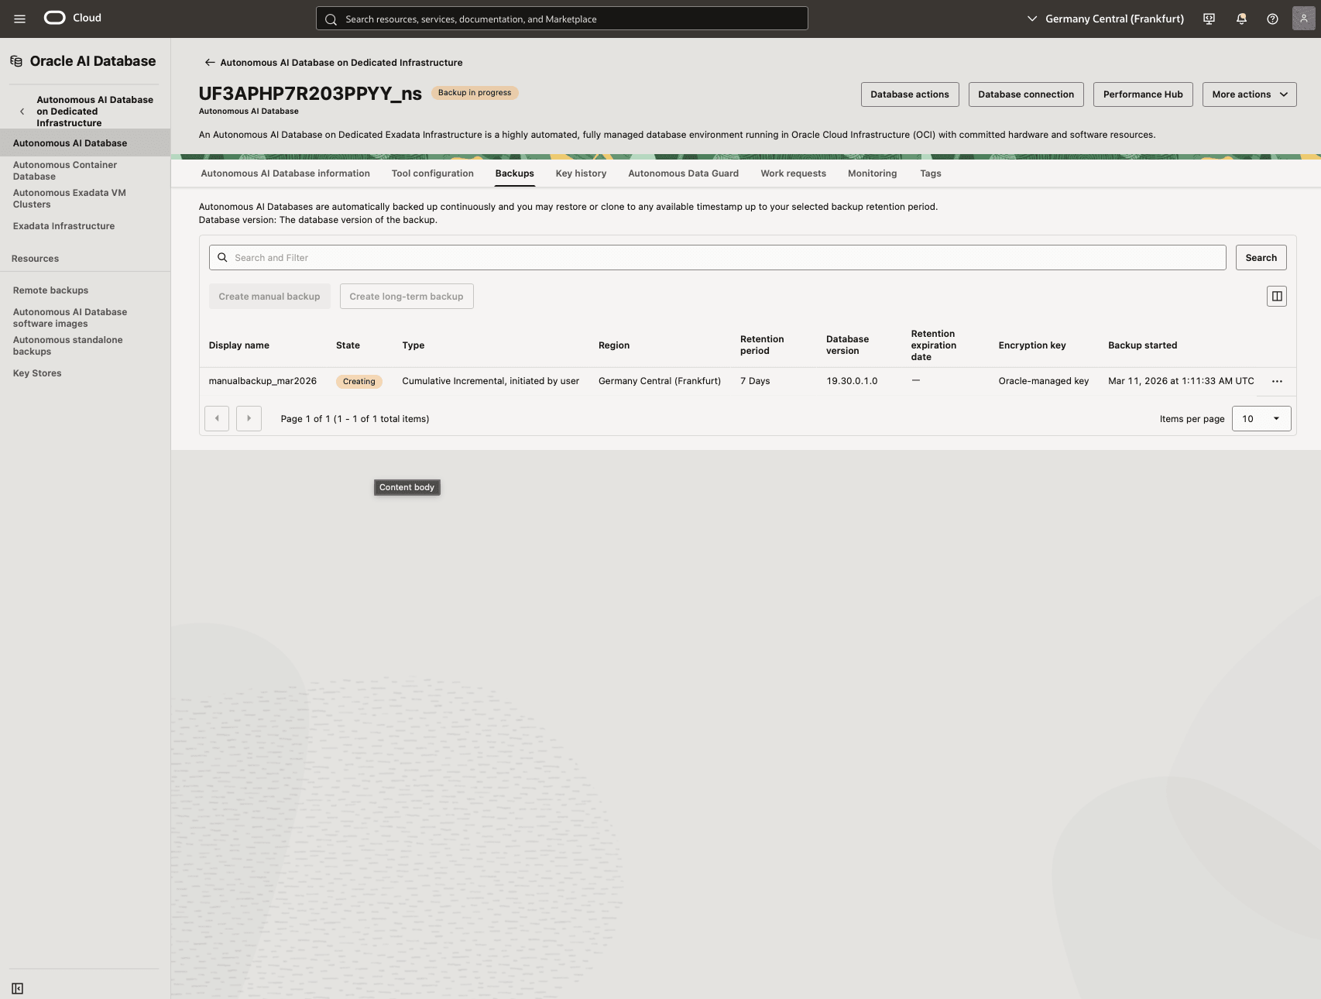Open the Monitoring tab
This screenshot has height=999, width=1321.
click(872, 173)
